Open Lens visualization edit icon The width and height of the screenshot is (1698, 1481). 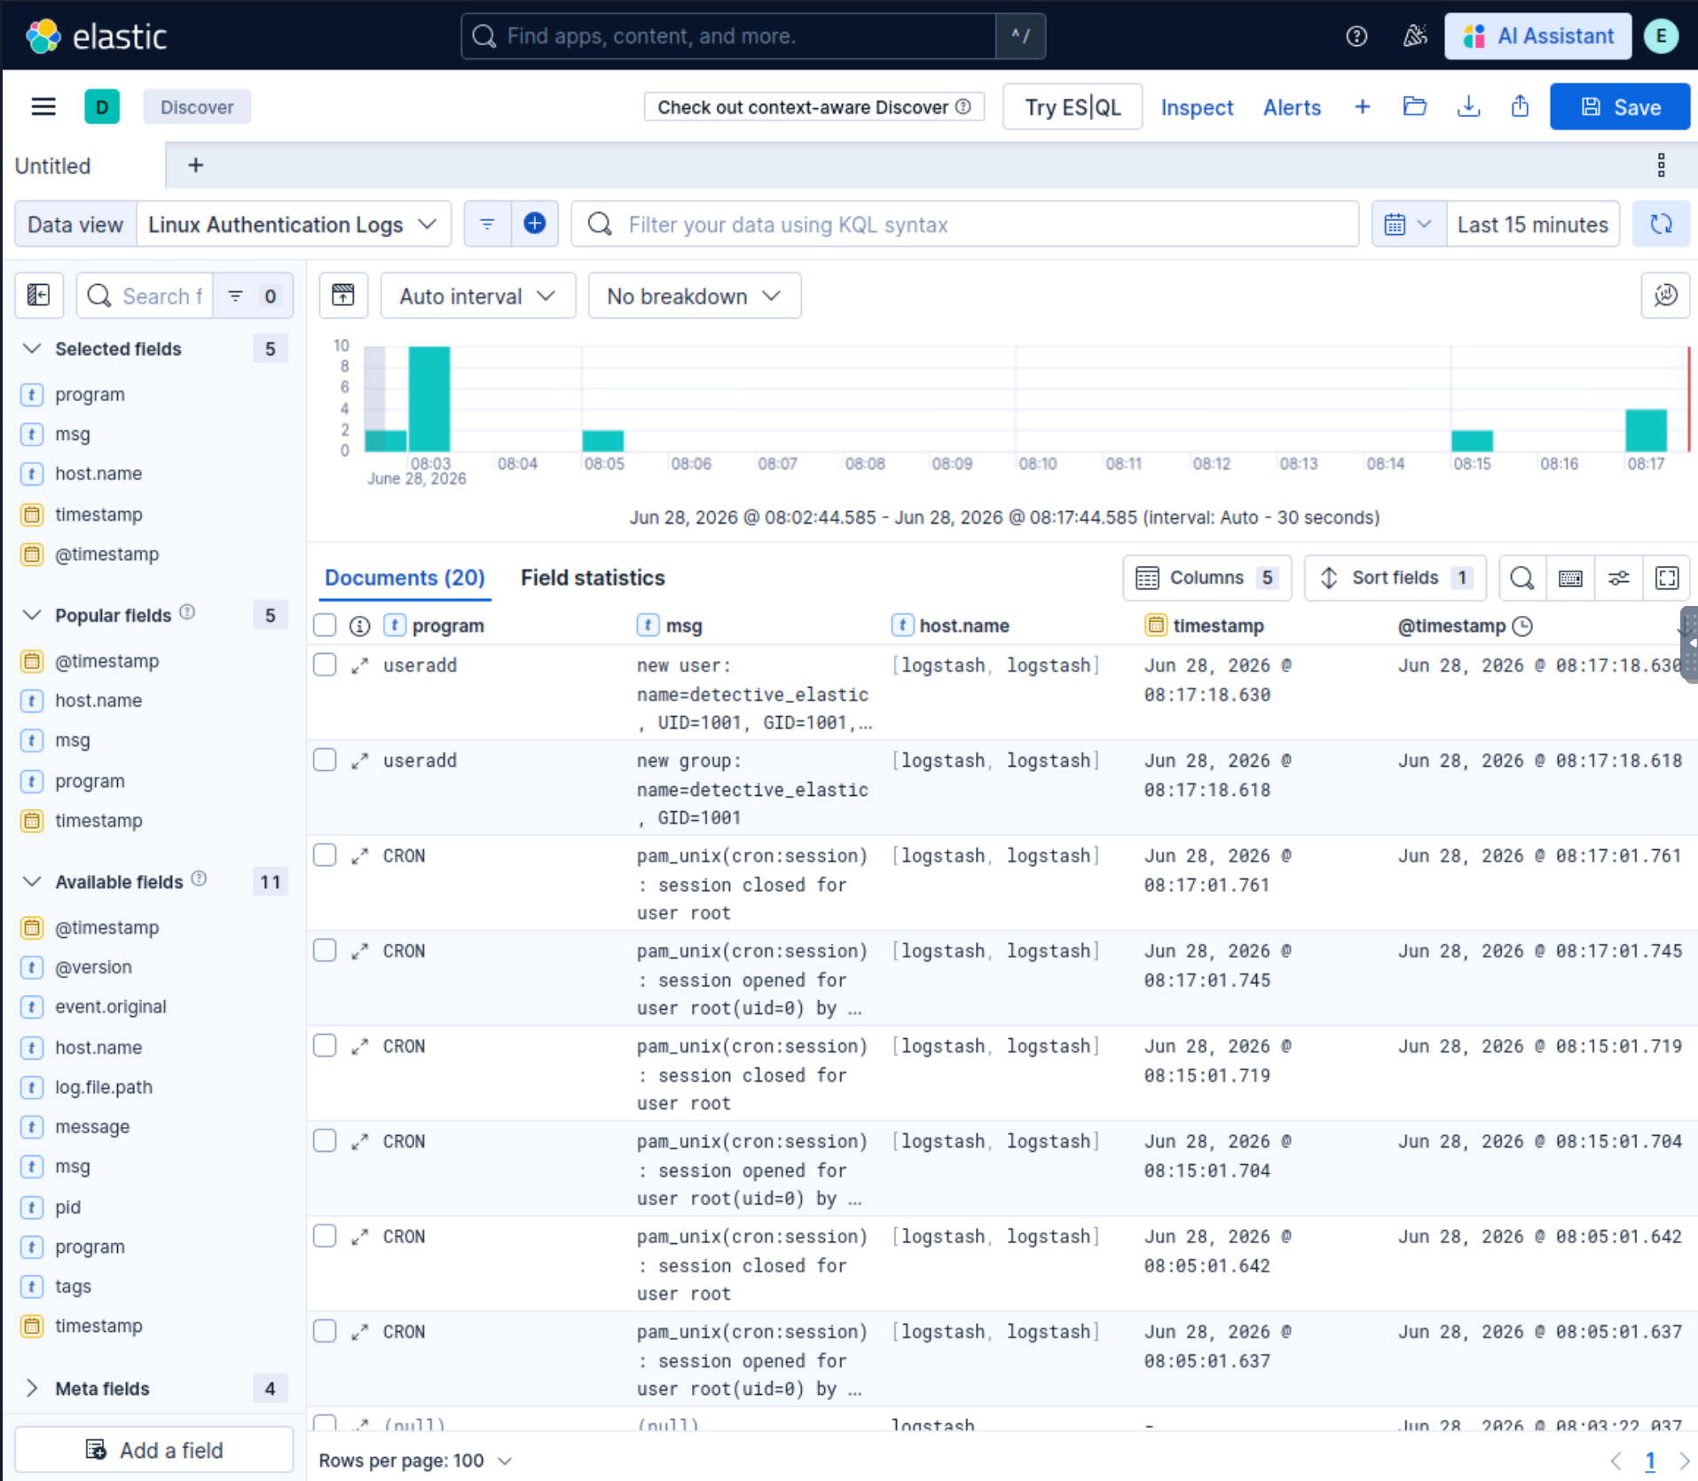pos(1665,295)
